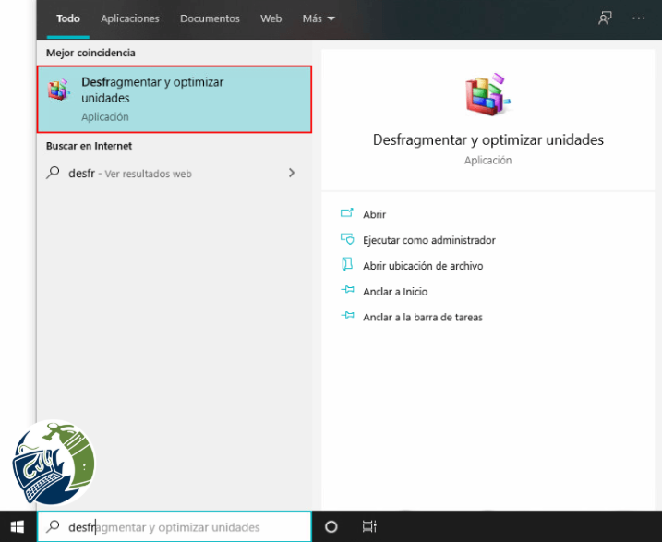The image size is (662, 542).
Task: Open the Windows Start button
Action: (18, 526)
